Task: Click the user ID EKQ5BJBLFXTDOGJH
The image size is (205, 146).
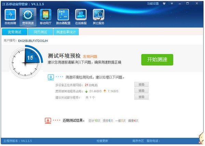Action: coord(33,41)
